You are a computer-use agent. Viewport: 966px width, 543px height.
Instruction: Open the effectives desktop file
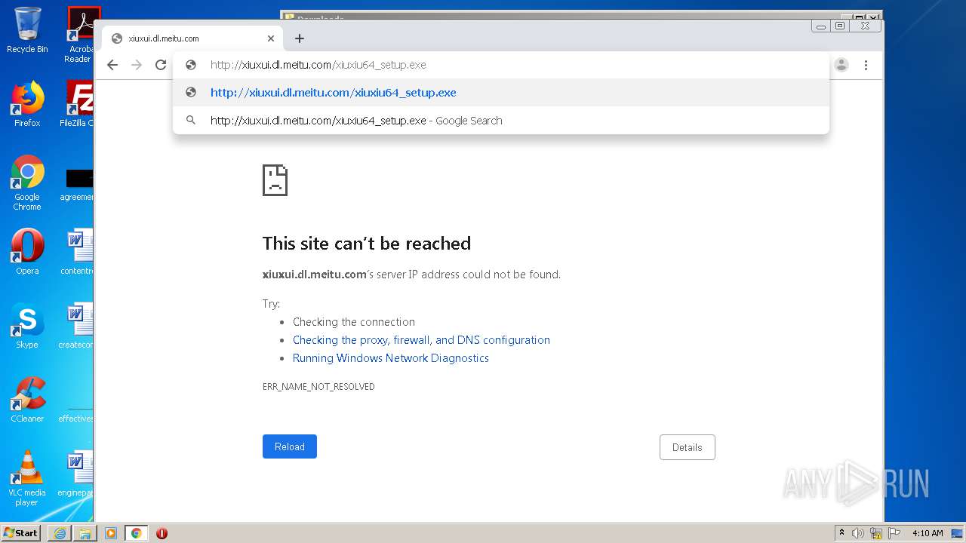77,413
